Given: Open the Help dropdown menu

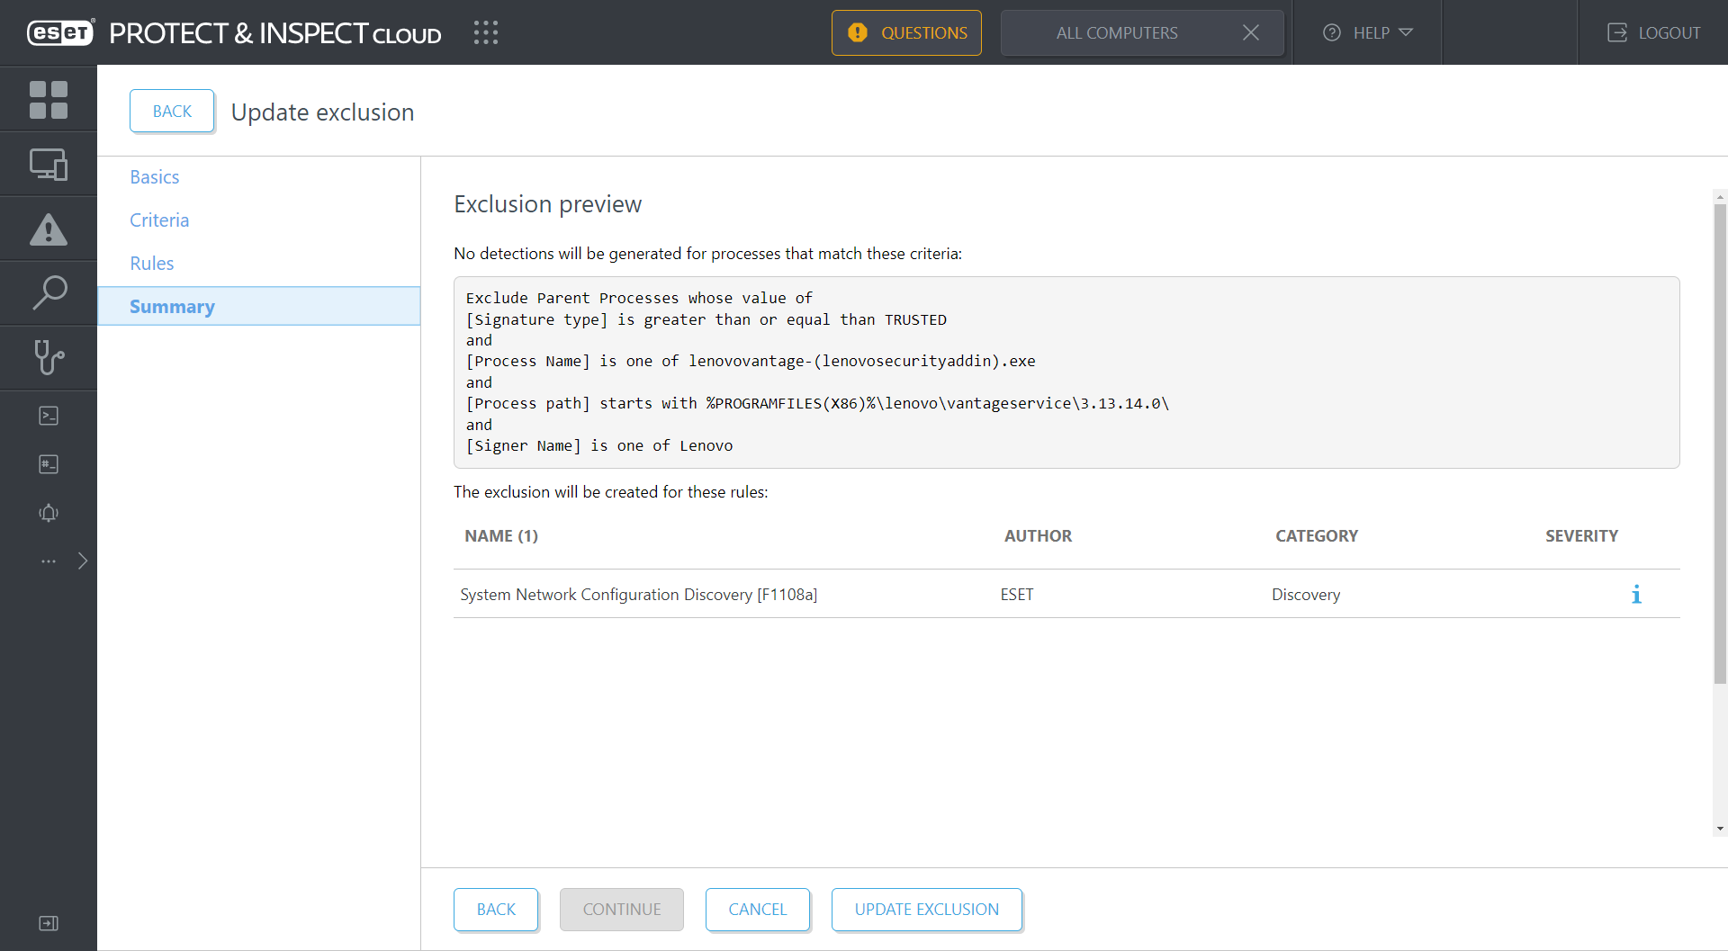Looking at the screenshot, I should pos(1367,33).
